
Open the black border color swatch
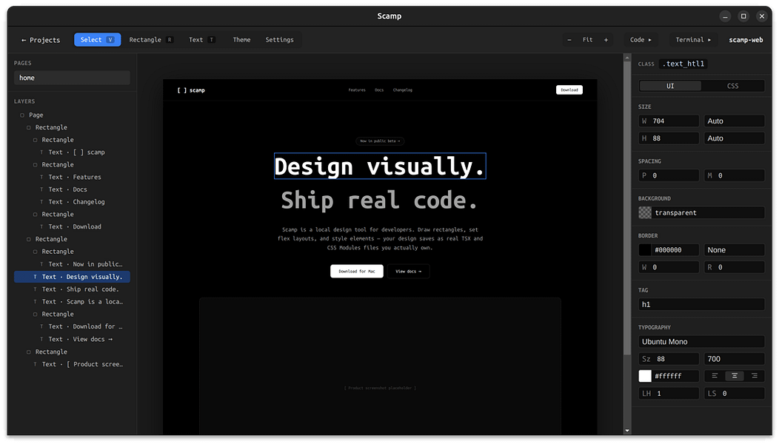coord(645,250)
